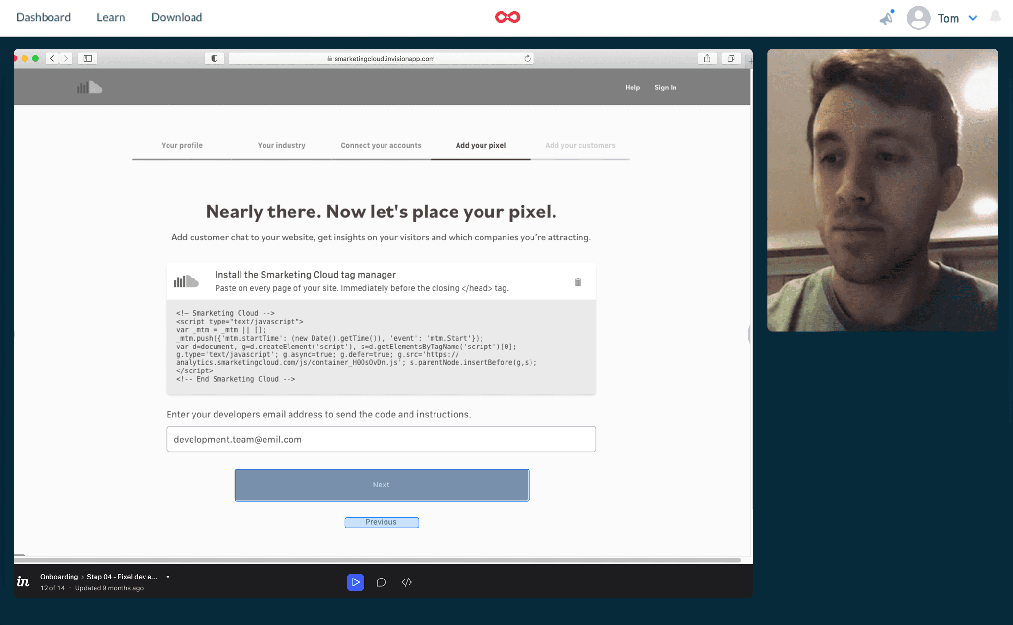
Task: Click the Smarketing Cloud header logo
Action: 90,87
